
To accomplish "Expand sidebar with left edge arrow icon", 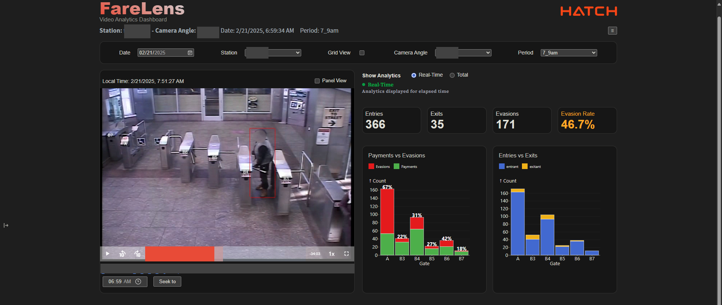I will (x=6, y=225).
